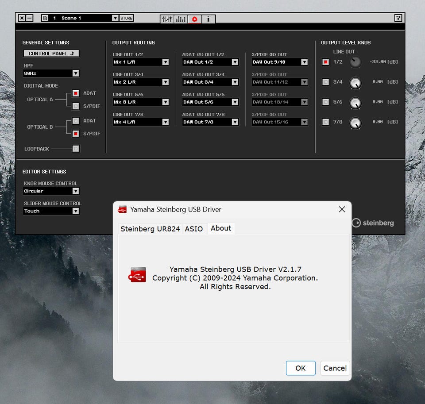Adjust the Line Out 3/4 level knob
The image size is (425, 404).
pos(355,83)
